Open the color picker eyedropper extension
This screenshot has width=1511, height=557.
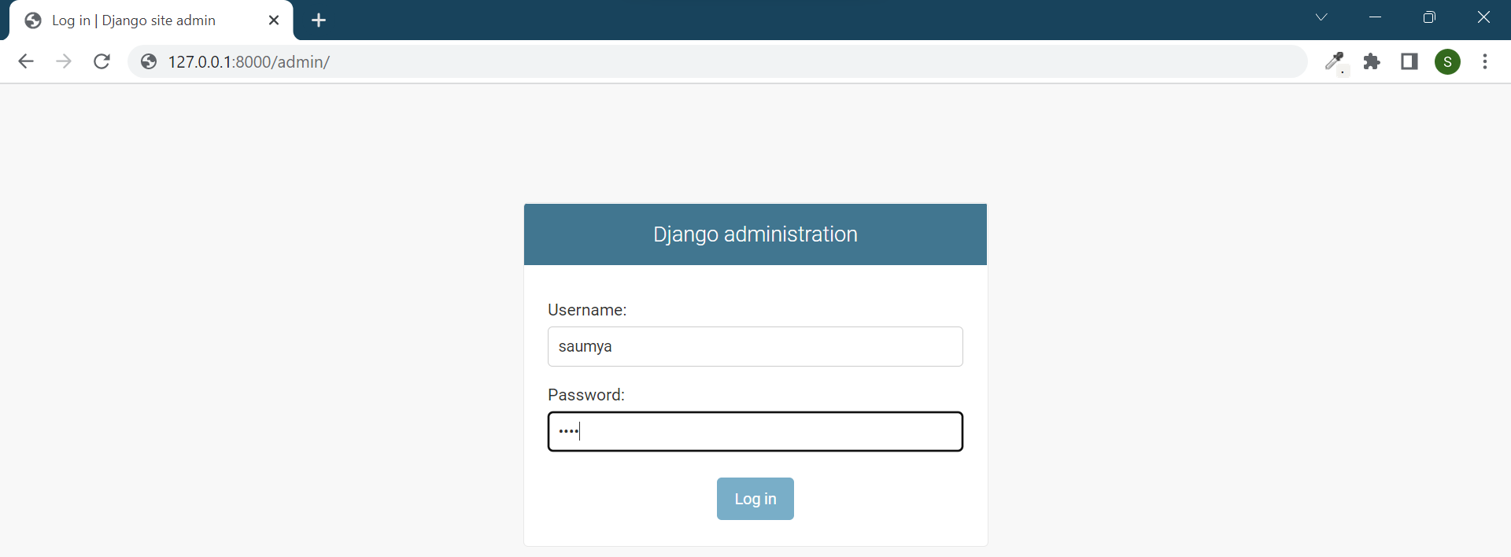pyautogui.click(x=1335, y=61)
